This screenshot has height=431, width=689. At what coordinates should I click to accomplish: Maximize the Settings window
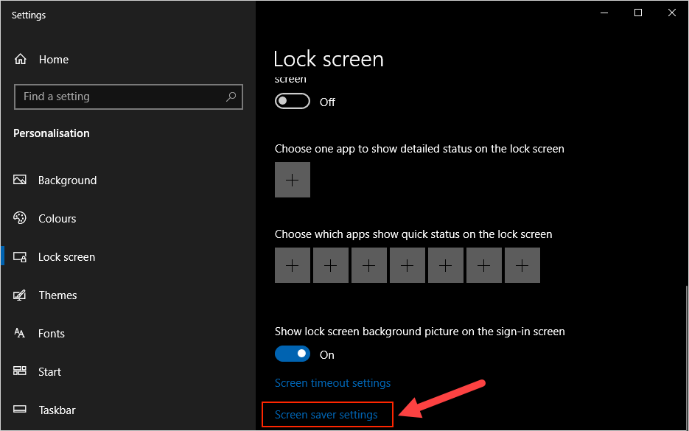pyautogui.click(x=638, y=13)
